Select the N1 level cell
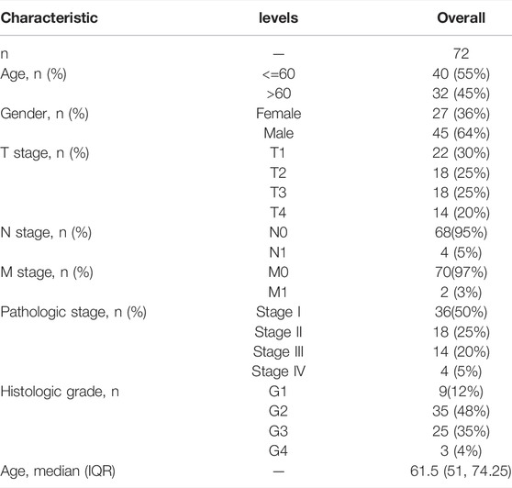Screen dimensions: 512x488 [278, 252]
